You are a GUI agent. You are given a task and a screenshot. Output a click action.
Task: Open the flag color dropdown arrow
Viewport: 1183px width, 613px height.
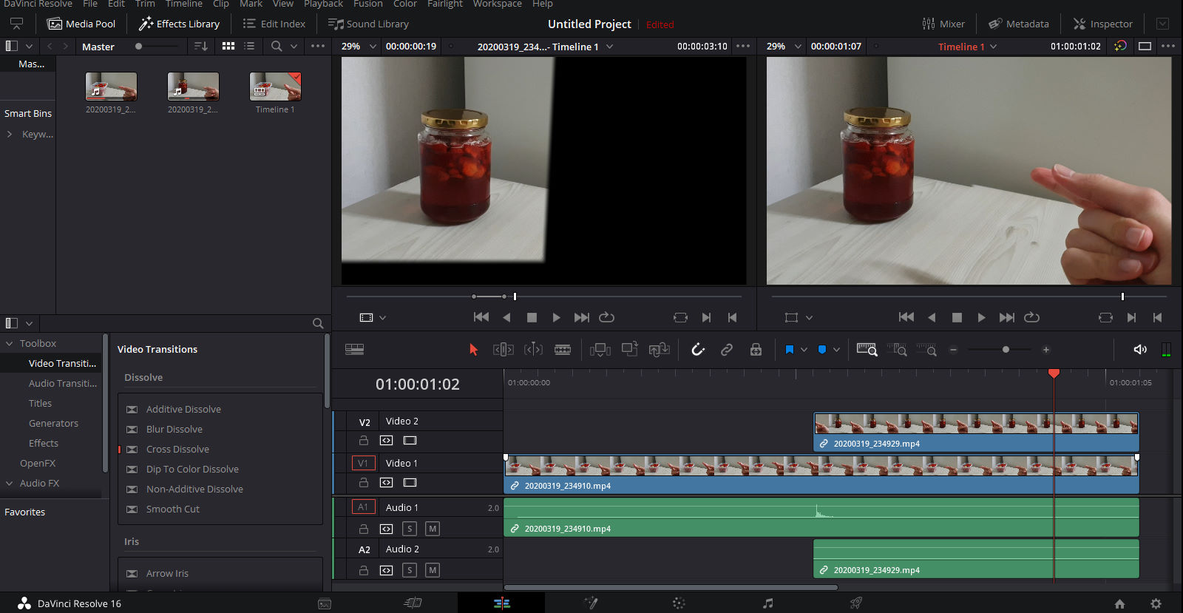pos(804,350)
